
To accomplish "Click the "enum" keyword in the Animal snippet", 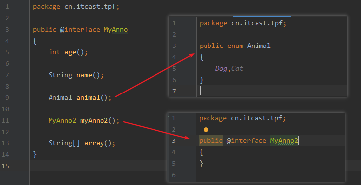I will [x=235, y=46].
